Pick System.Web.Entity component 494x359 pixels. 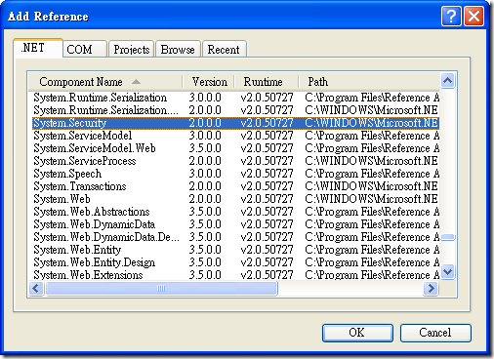tap(235, 250)
